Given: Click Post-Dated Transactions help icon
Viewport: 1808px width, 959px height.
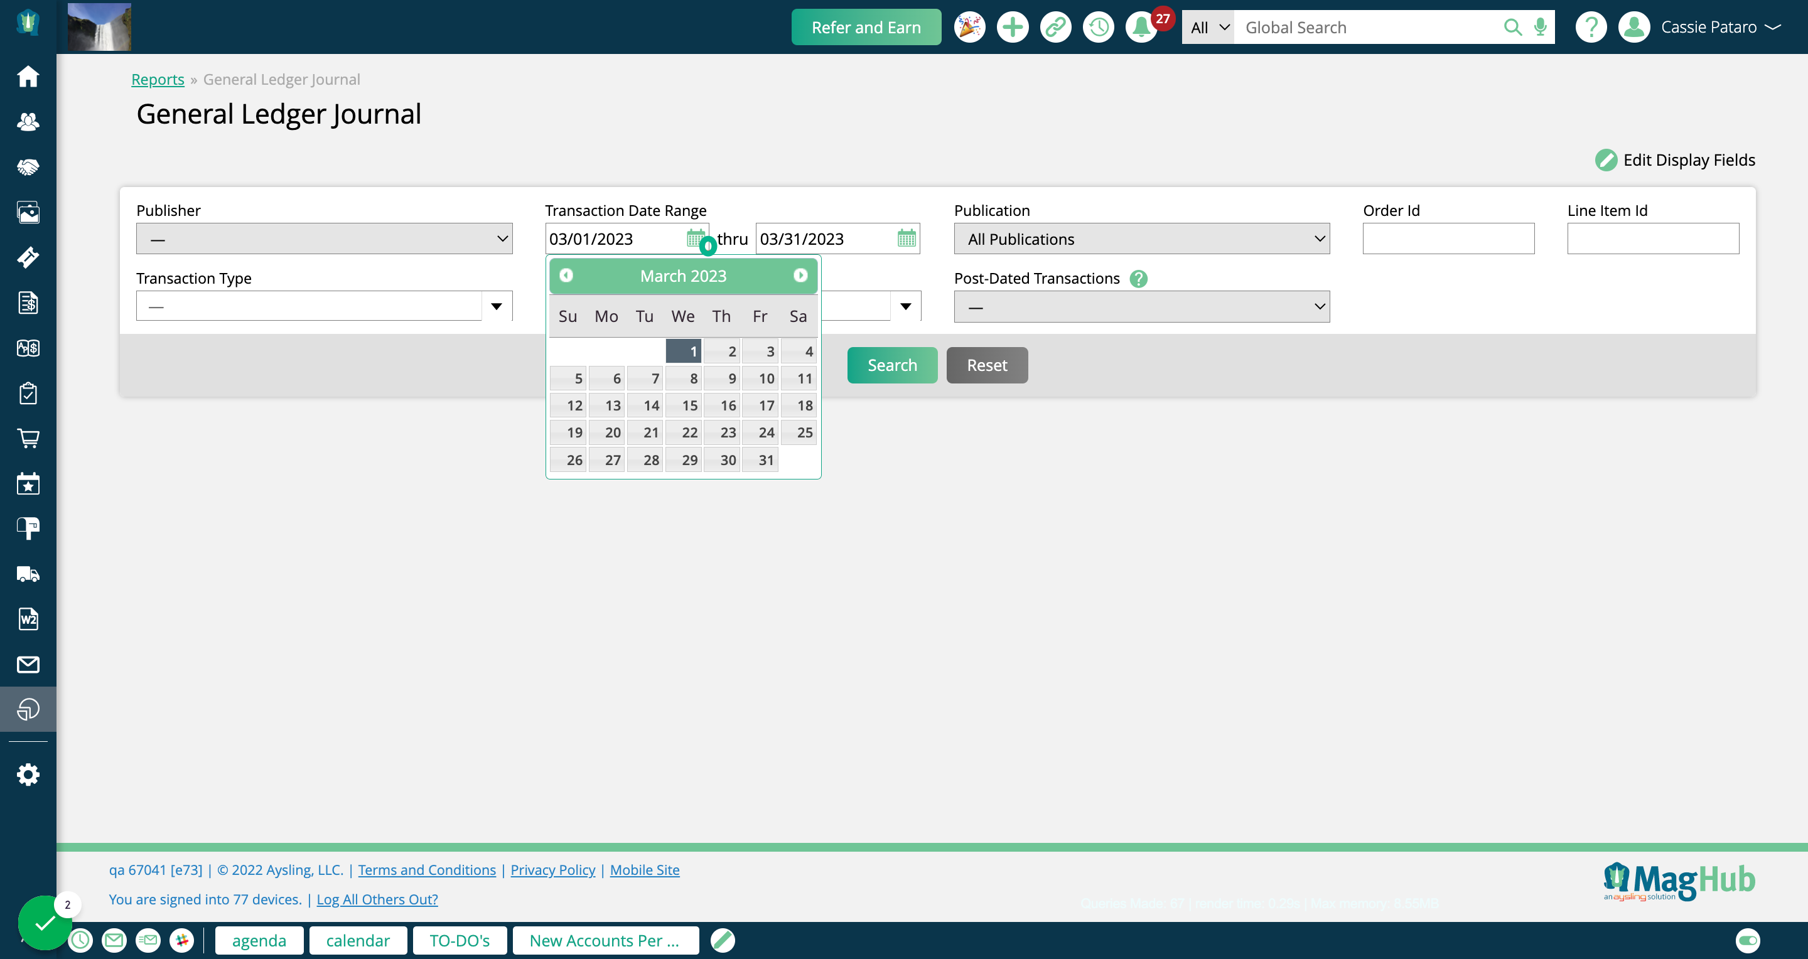Looking at the screenshot, I should 1138,279.
